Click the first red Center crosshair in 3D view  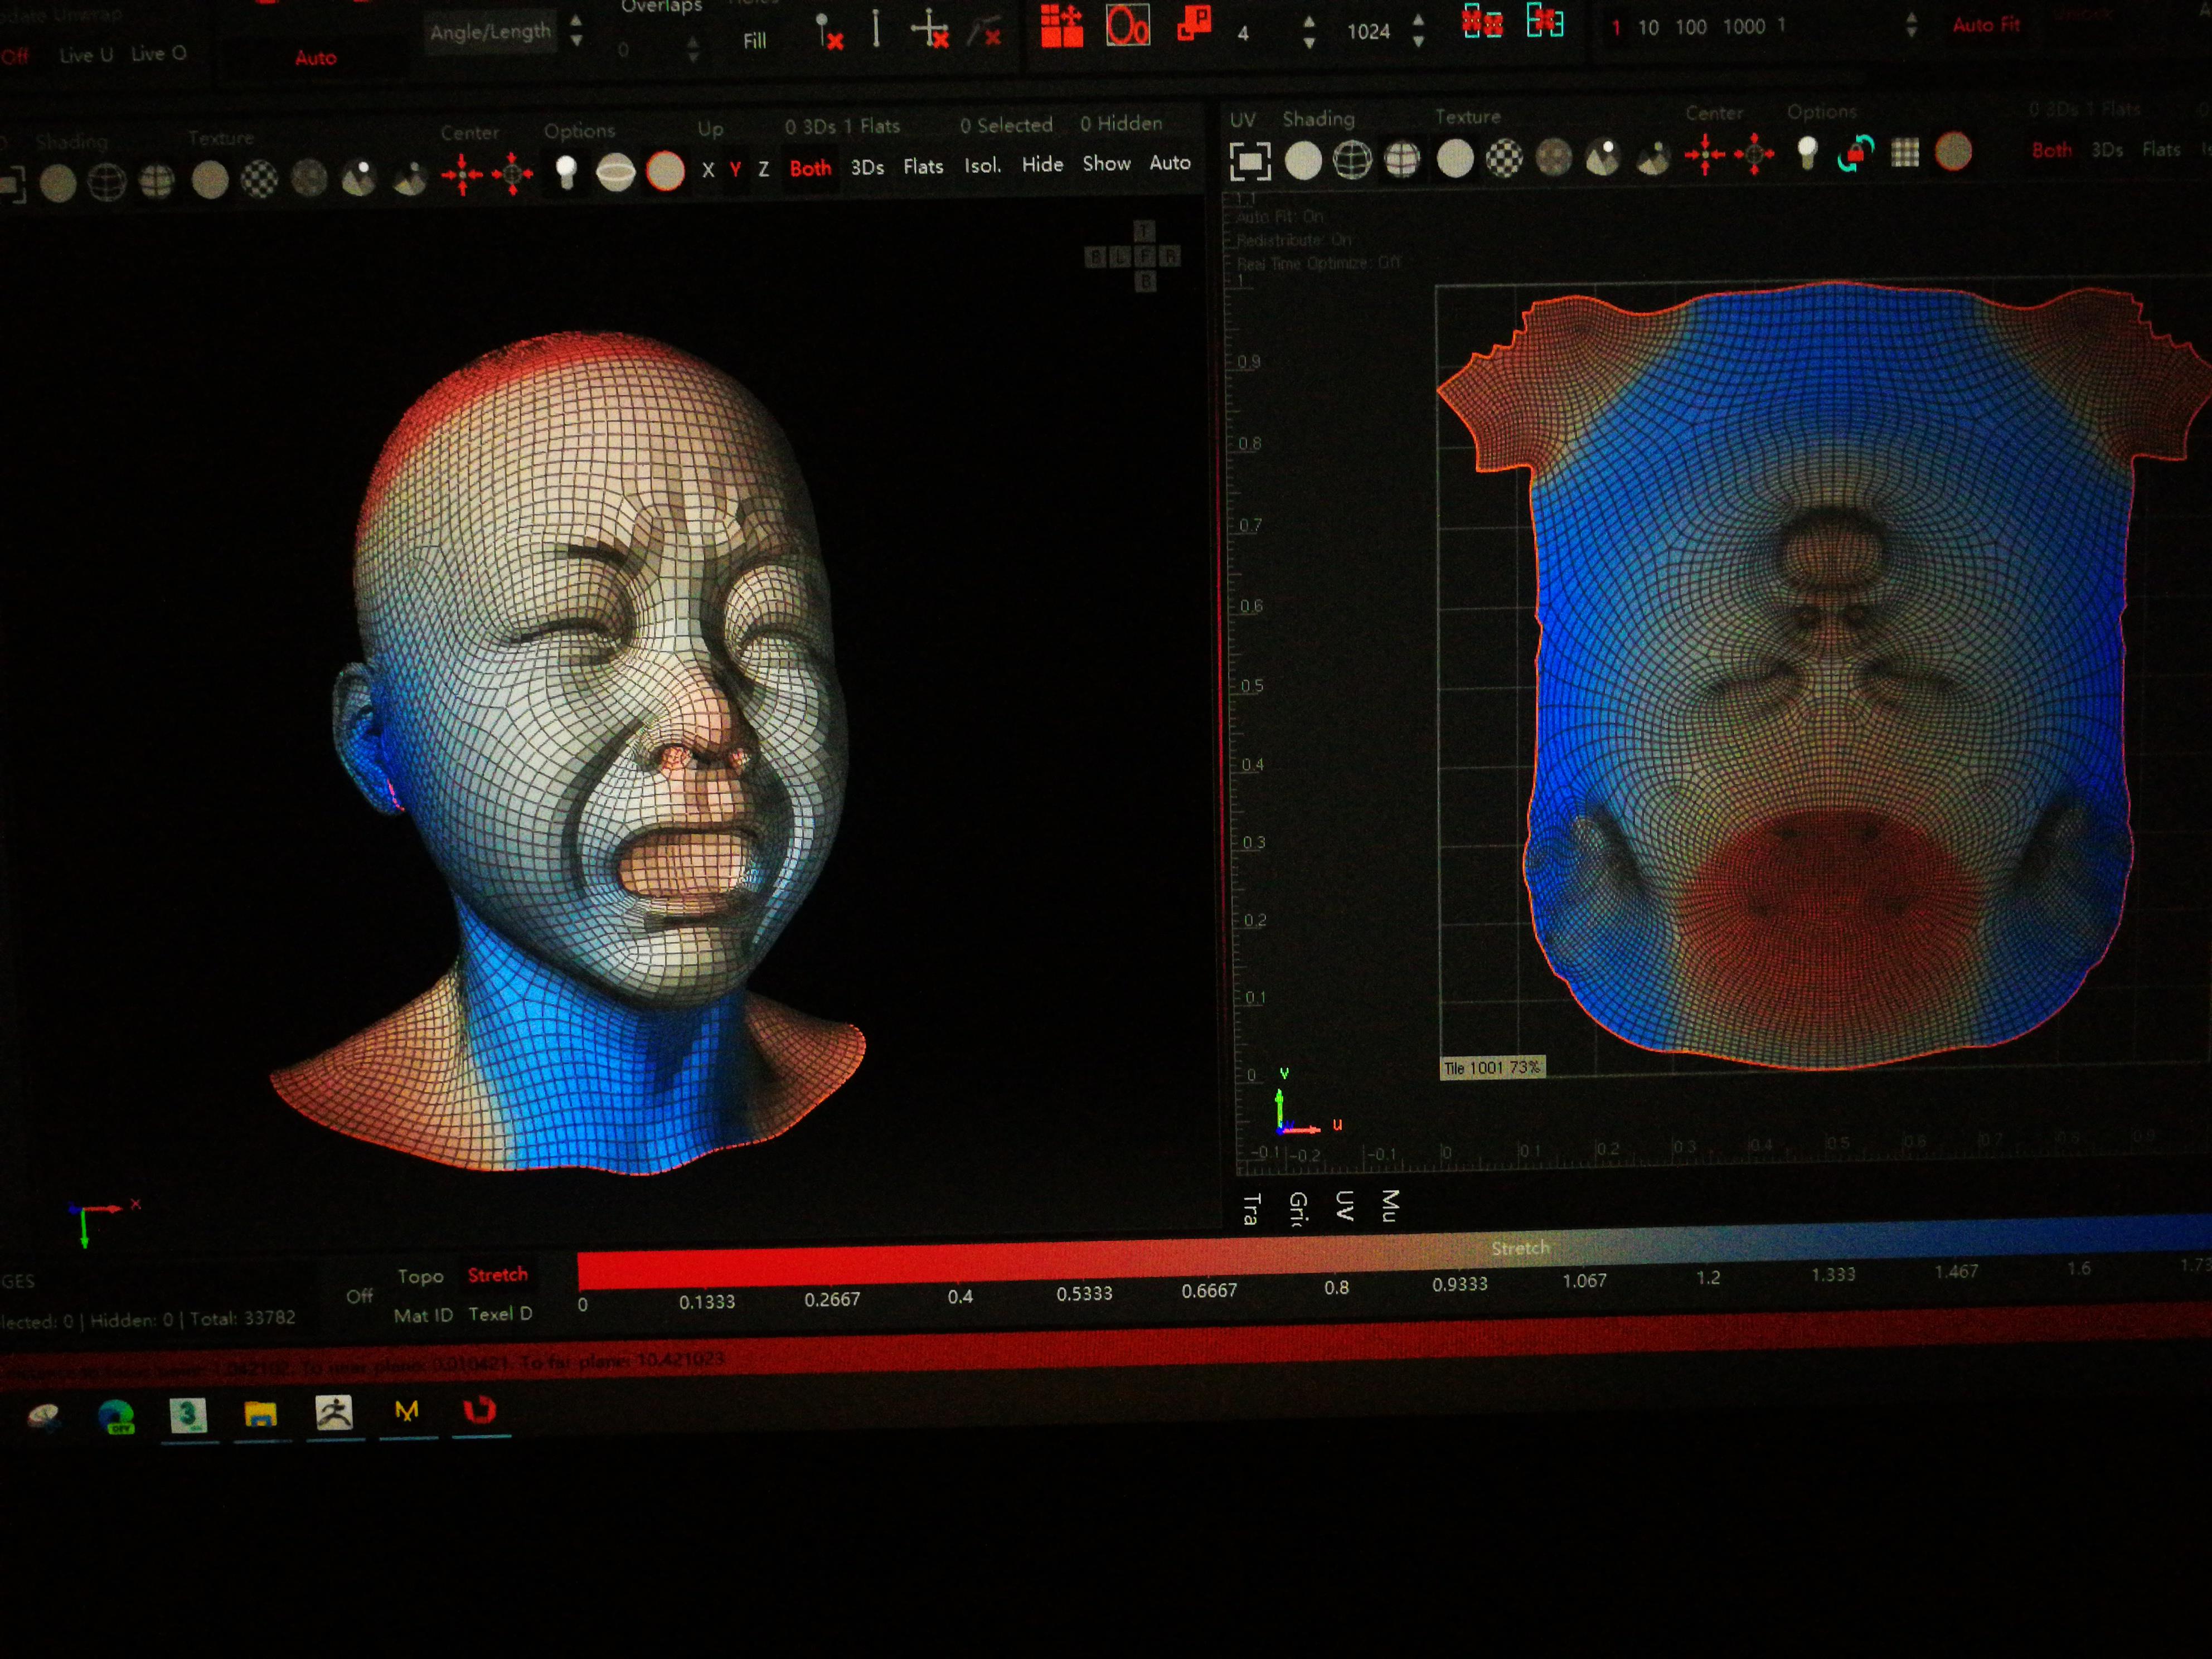462,175
